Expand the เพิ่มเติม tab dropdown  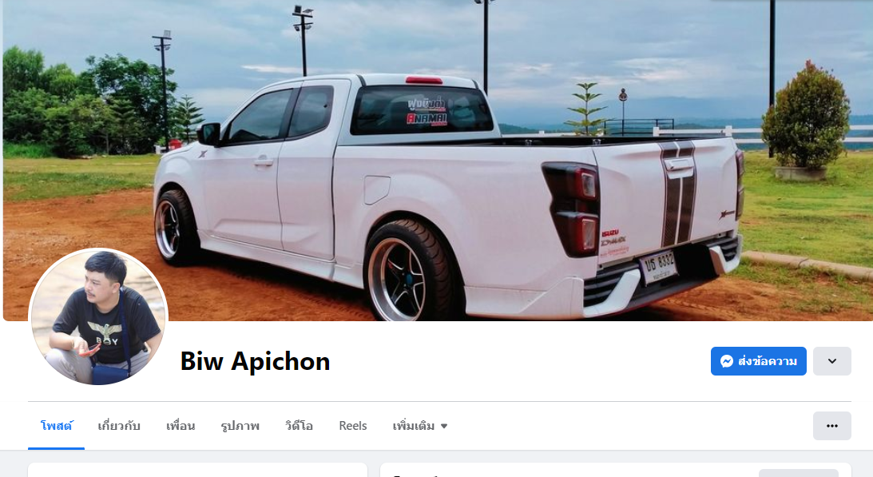point(420,426)
